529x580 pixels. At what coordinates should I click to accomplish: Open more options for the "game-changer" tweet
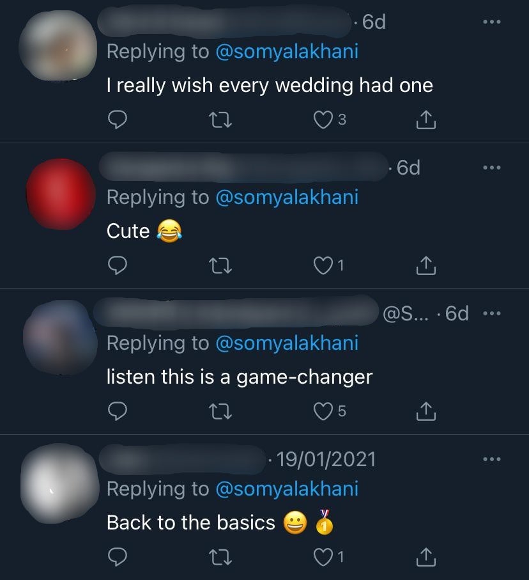(491, 313)
